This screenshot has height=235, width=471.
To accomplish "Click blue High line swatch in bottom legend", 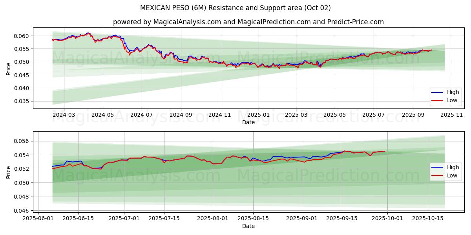I will [438, 168].
